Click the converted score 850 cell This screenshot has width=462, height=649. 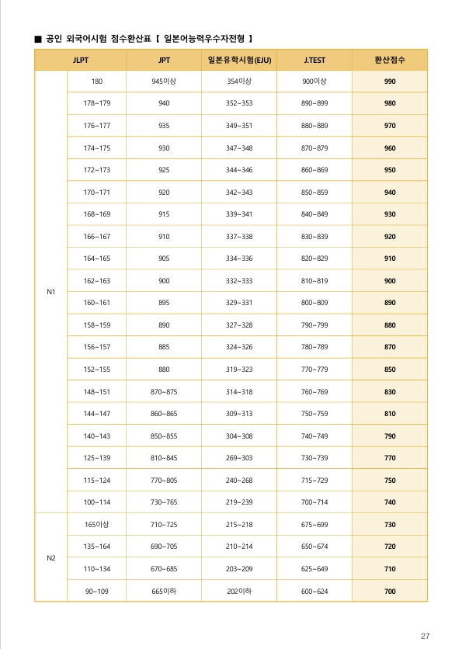(390, 370)
